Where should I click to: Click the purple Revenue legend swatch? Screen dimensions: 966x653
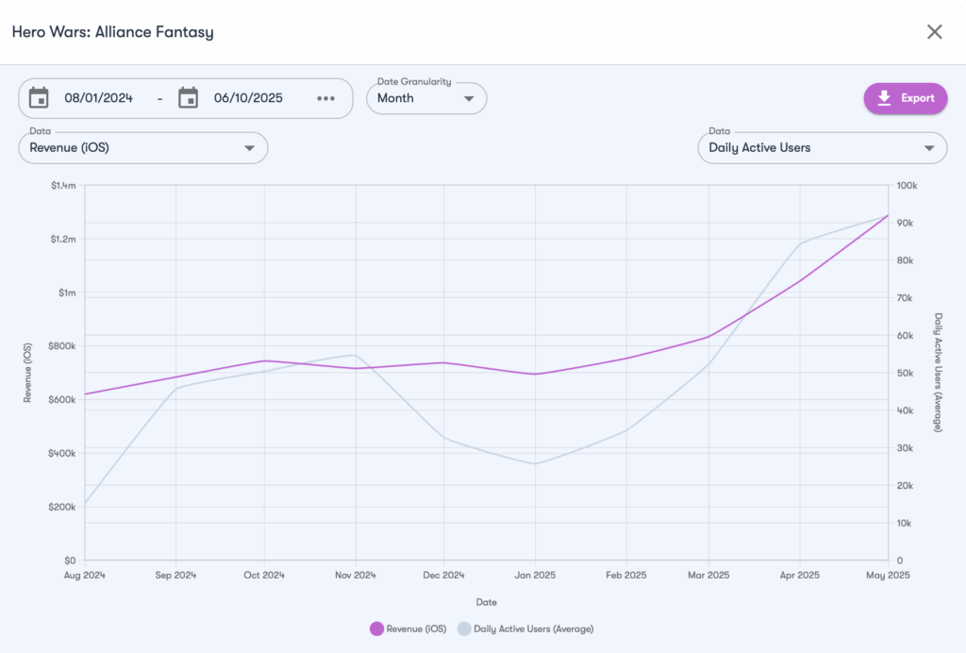click(x=376, y=628)
